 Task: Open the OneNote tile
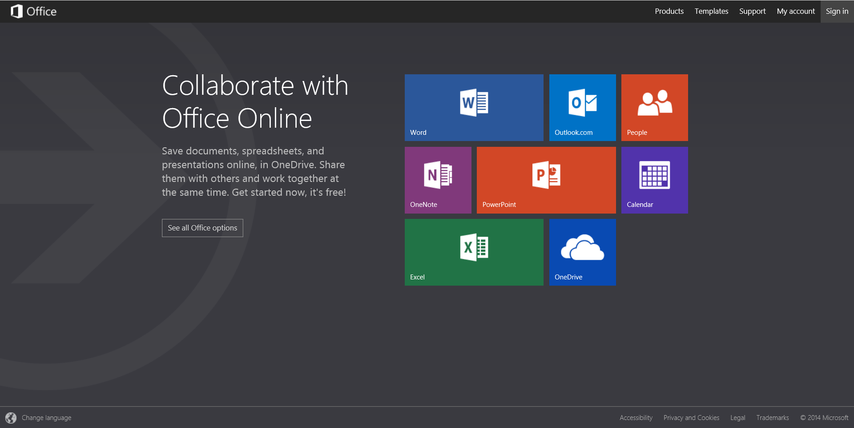[x=438, y=180]
